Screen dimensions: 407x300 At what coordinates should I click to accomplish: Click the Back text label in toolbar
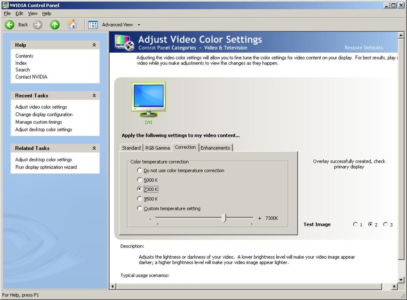23,25
